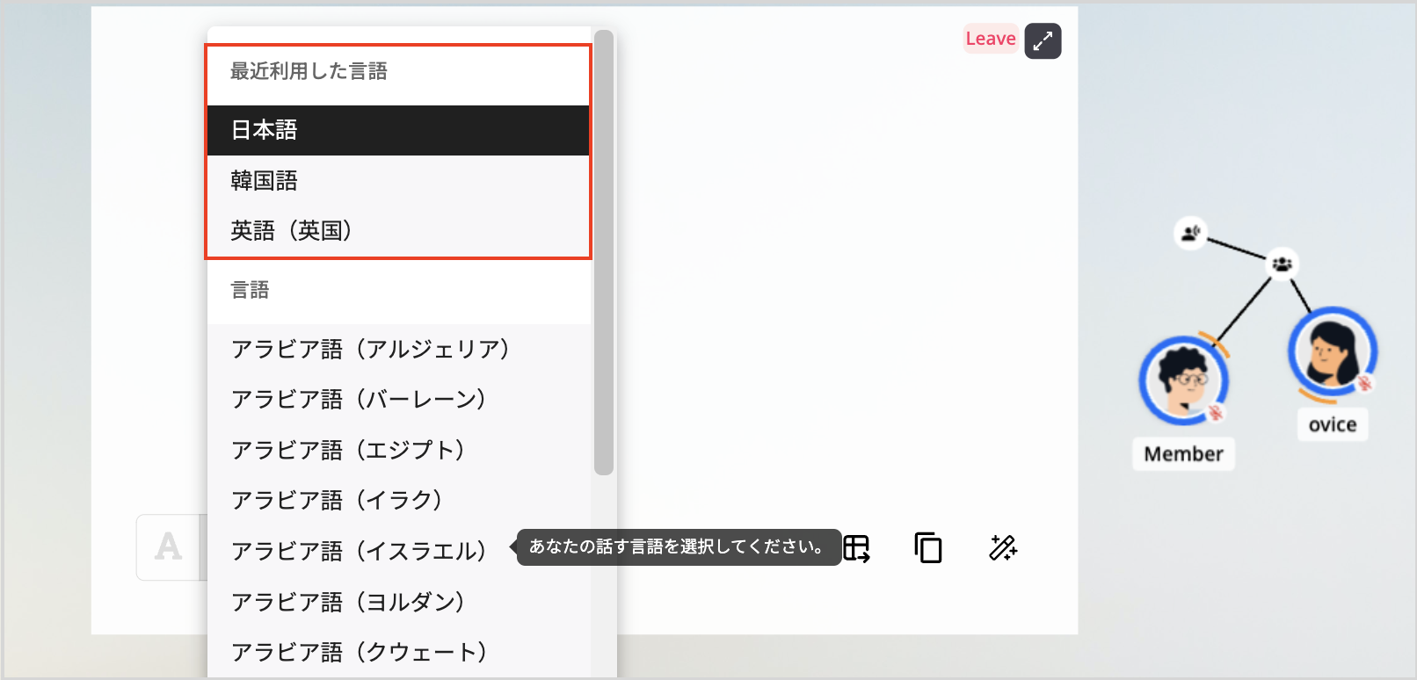Click the ovice name label
Screen dimensions: 1417x680
(1333, 424)
